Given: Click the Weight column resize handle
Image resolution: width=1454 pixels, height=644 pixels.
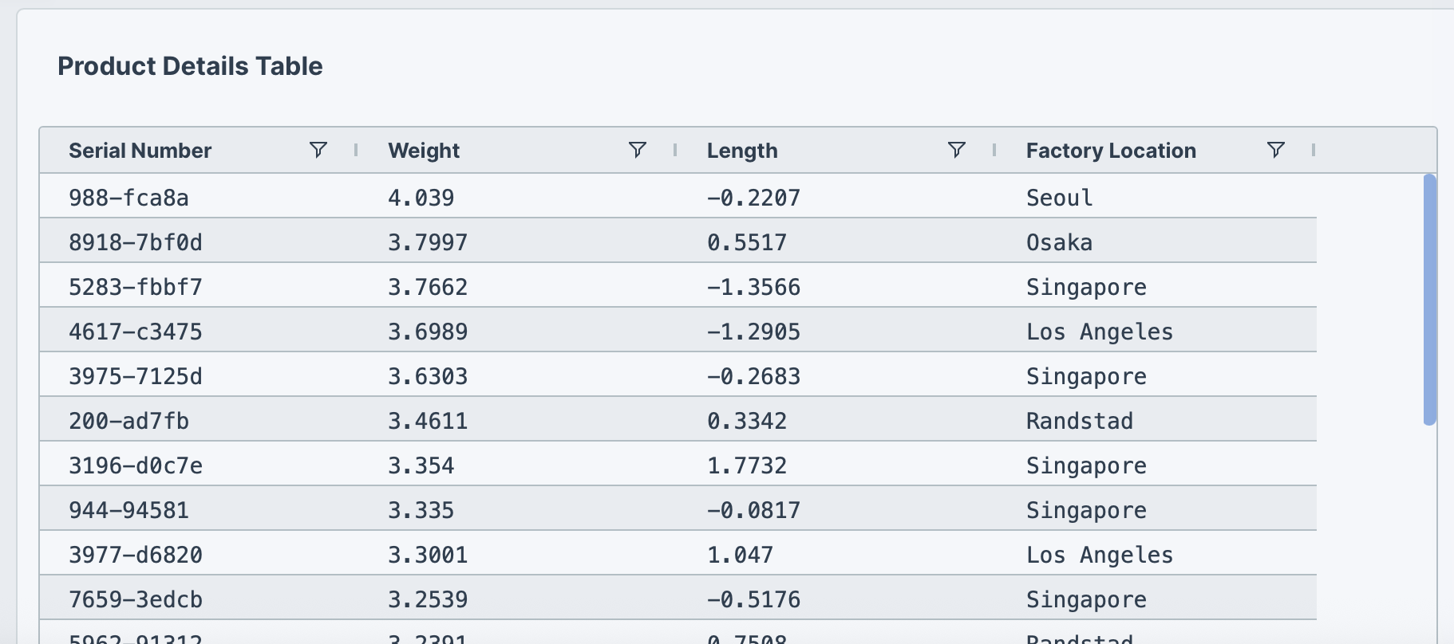Looking at the screenshot, I should [675, 150].
